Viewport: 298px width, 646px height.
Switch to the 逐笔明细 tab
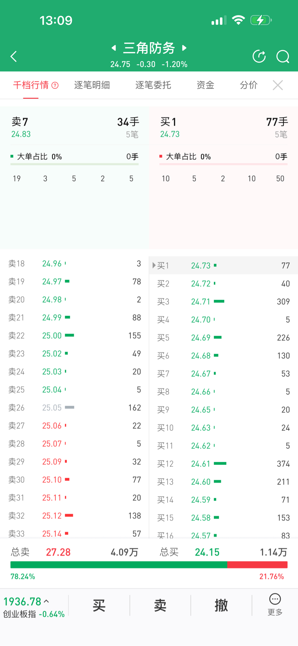[x=92, y=85]
